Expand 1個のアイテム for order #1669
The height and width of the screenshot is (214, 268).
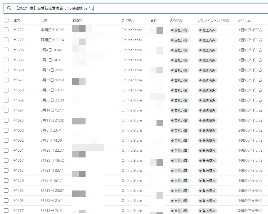(250, 90)
